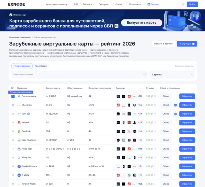Click the Adobe service icon in ChocoPay row
The image size is (205, 187).
(x=118, y=105)
